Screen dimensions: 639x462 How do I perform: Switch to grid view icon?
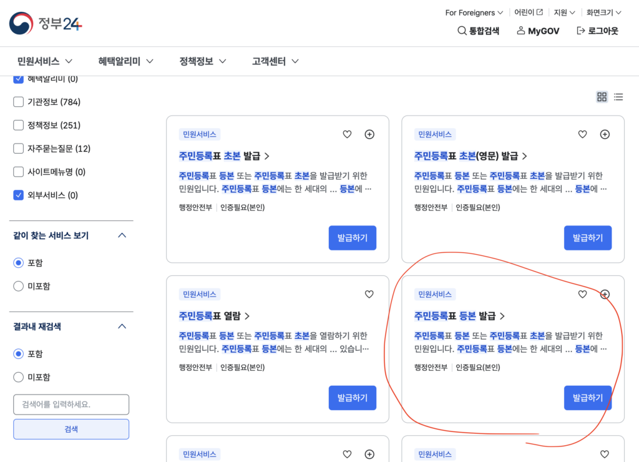pyautogui.click(x=602, y=97)
